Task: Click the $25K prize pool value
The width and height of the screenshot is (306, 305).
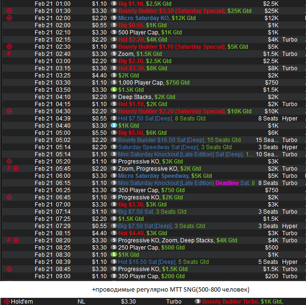Action: click(272, 11)
